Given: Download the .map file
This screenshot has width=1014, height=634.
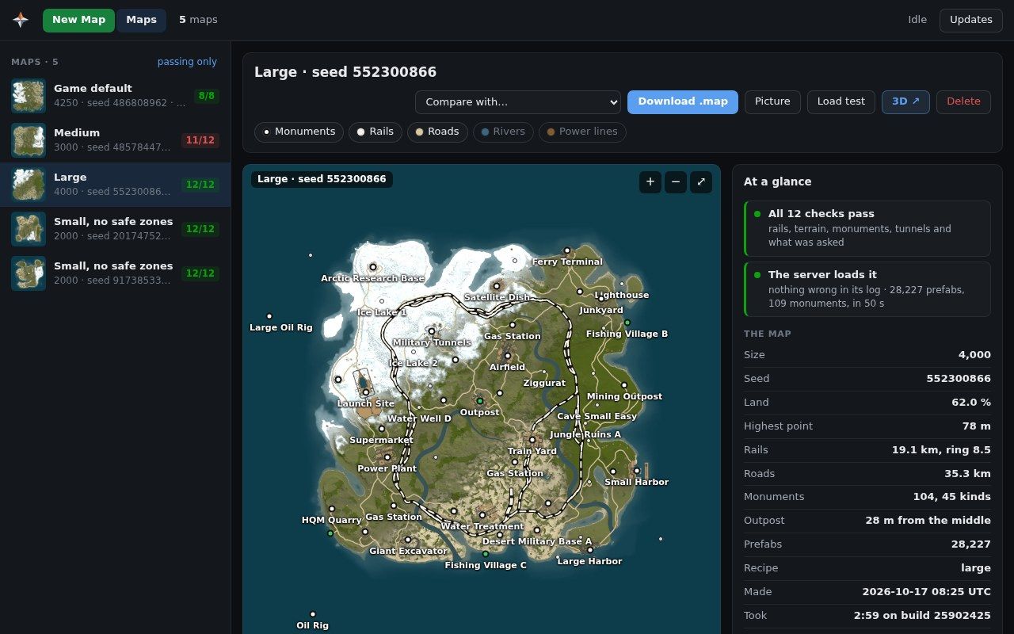Looking at the screenshot, I should click(x=683, y=101).
